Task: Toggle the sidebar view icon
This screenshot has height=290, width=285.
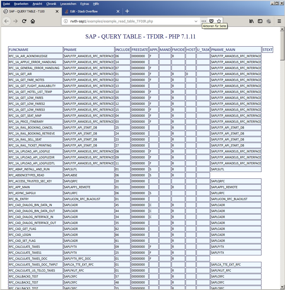Action: click(260, 21)
